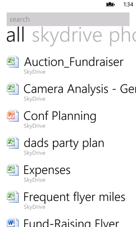This screenshot has height=227, width=136.
Task: Select the all pivot tab
Action: tap(15, 35)
